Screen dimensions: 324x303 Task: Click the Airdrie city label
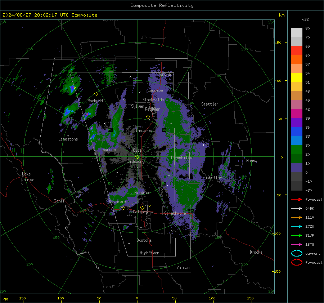coord(142,192)
